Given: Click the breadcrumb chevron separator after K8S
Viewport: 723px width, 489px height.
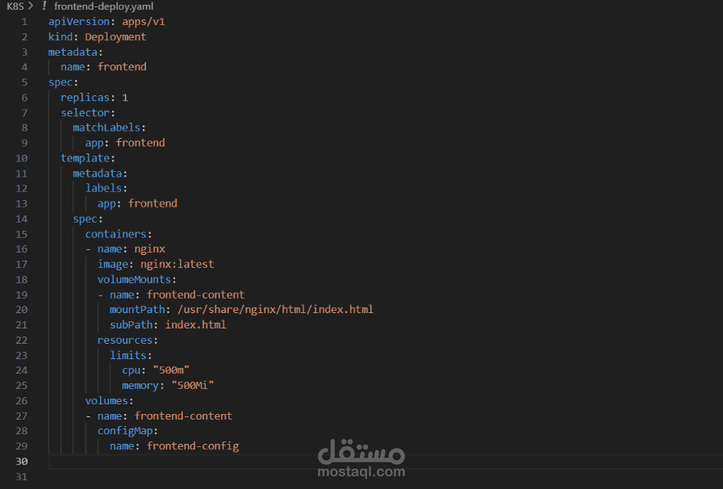Looking at the screenshot, I should point(31,6).
